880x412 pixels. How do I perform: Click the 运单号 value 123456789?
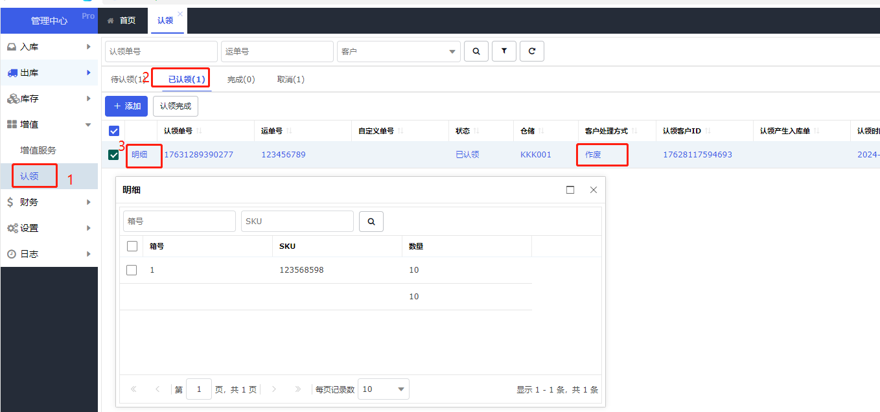pyautogui.click(x=283, y=155)
